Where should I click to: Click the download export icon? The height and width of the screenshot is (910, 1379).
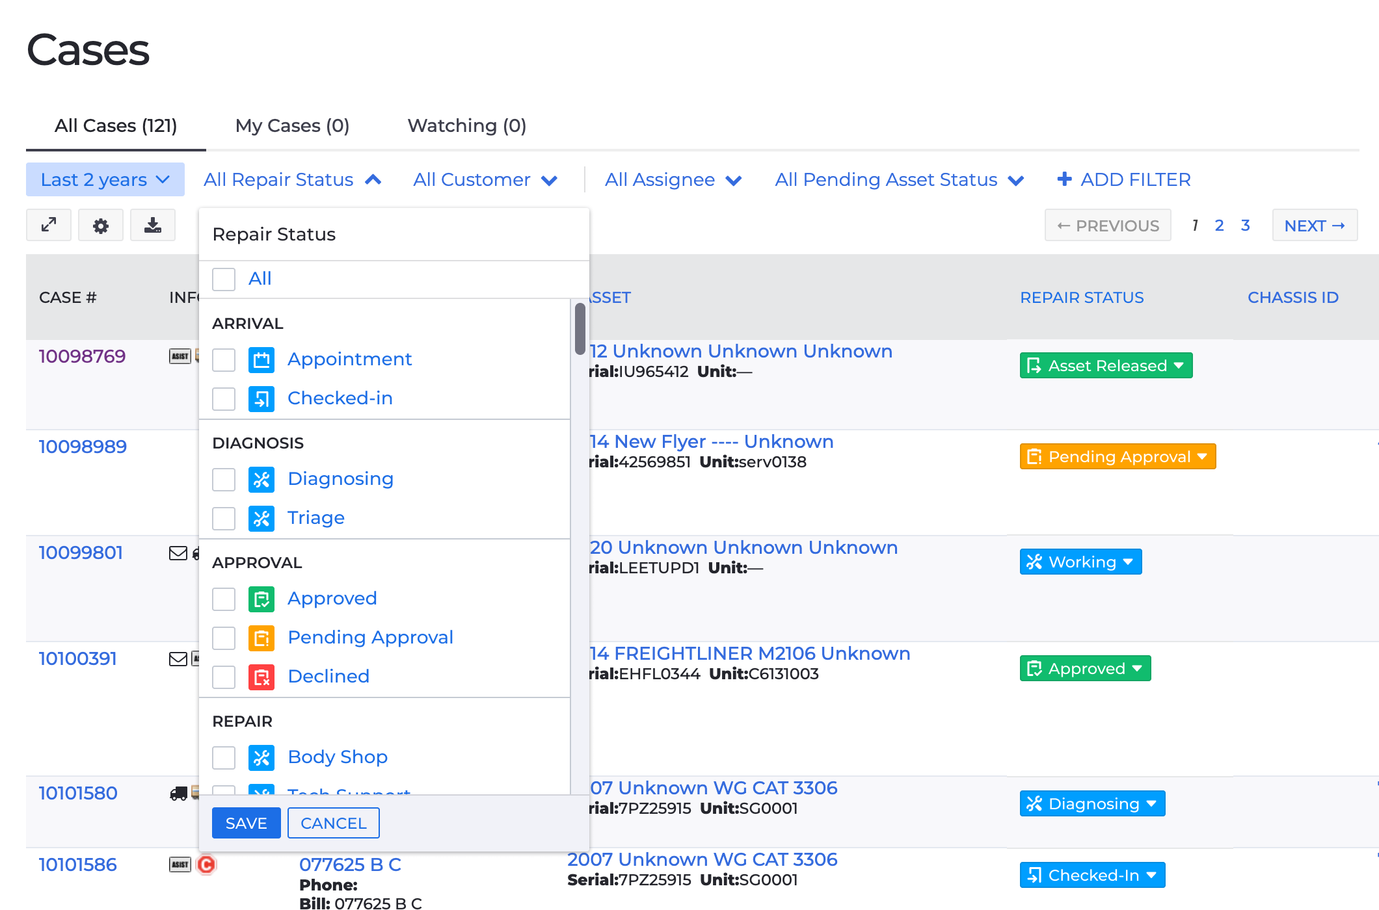point(153,225)
